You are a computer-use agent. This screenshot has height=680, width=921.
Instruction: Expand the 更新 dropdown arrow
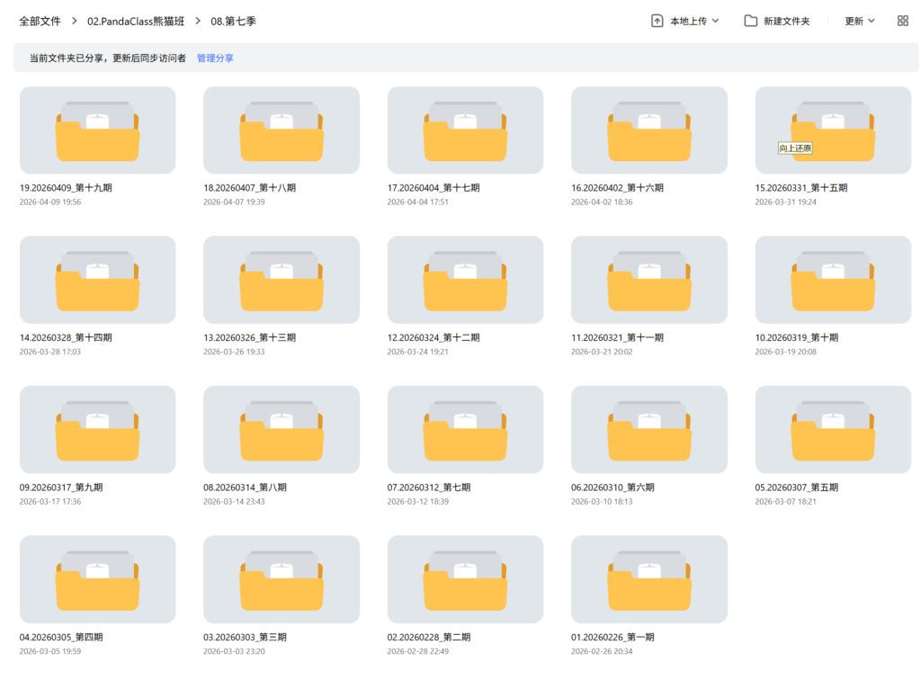[871, 20]
